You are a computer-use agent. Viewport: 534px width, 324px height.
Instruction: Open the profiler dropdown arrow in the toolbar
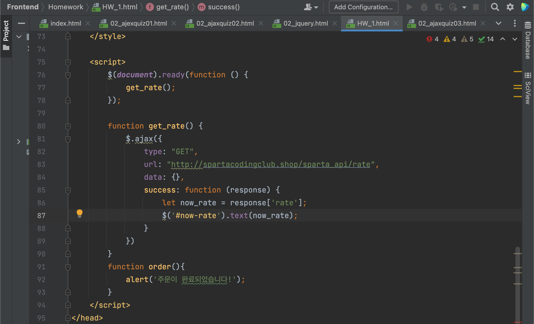pyautogui.click(x=464, y=7)
